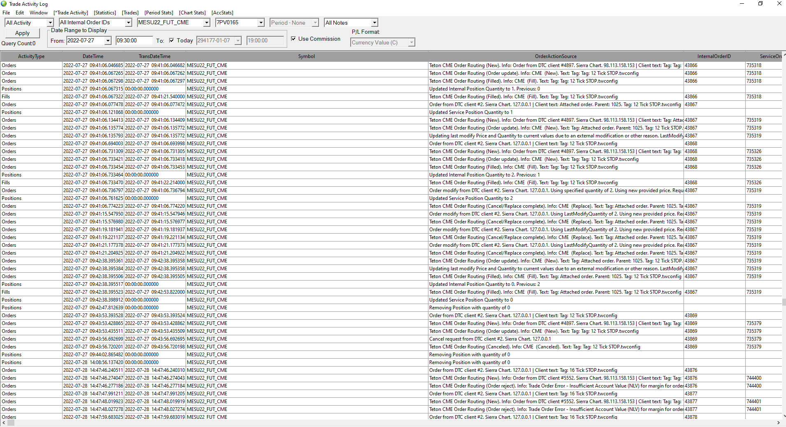This screenshot has height=427, width=786.
Task: Sort by the InternalOrderID column header
Action: point(714,56)
